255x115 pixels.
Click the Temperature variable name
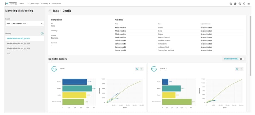point(162,44)
